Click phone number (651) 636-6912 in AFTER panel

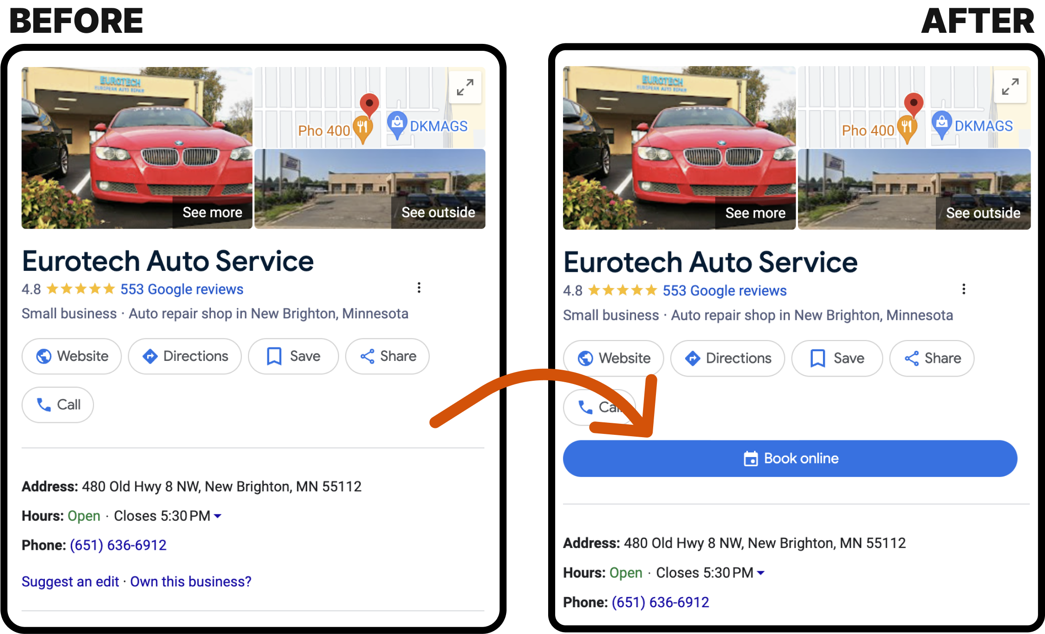pos(660,603)
